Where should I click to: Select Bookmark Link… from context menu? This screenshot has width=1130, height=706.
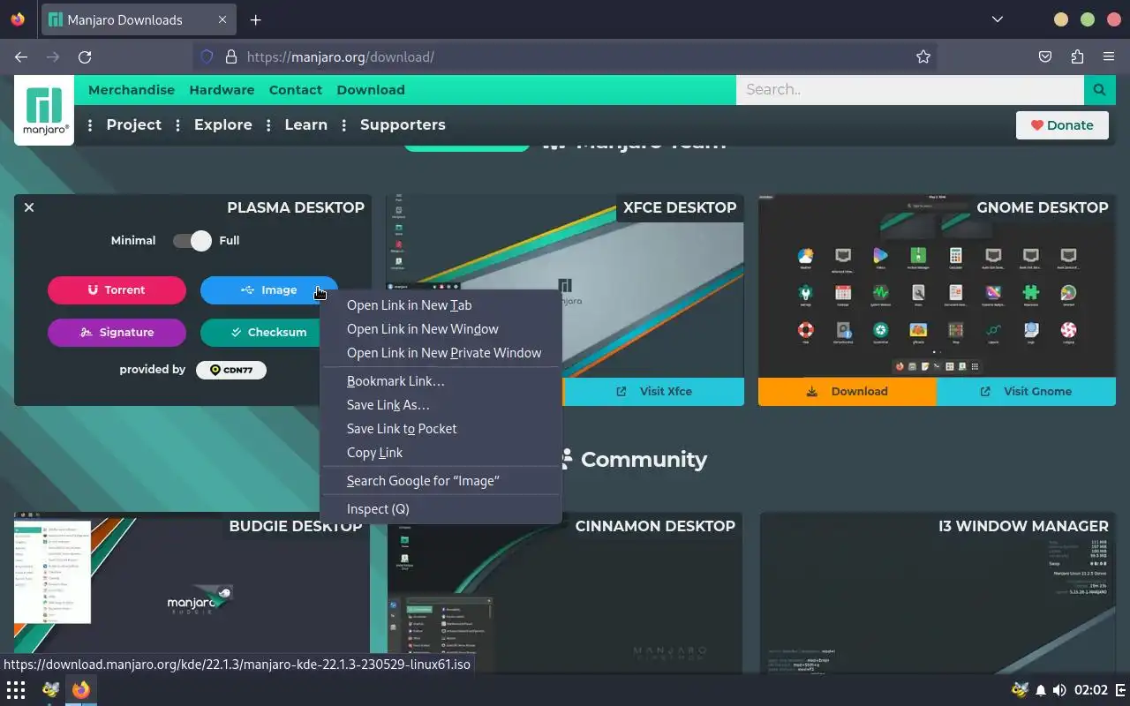(441, 381)
